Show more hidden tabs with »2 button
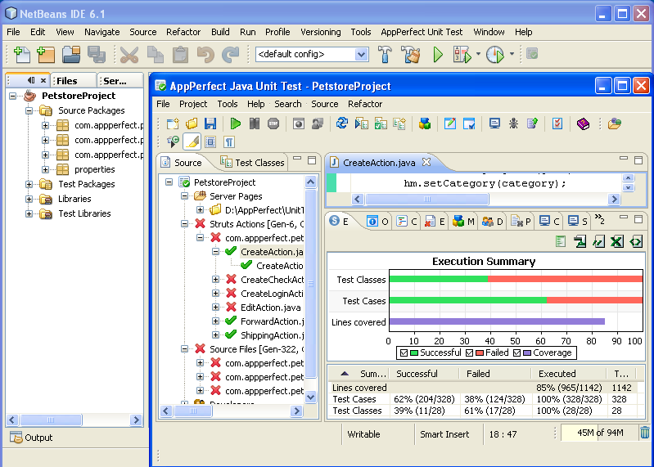Screen dimensions: 654x467 (x=599, y=218)
